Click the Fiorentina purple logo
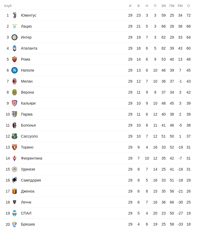Image resolution: width=202 pixels, height=236 pixels. [x=15, y=158]
